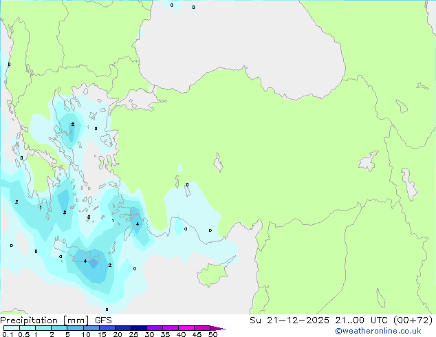Click the '(00+72)' forecast offset label
The image size is (436, 337).
click(x=411, y=320)
